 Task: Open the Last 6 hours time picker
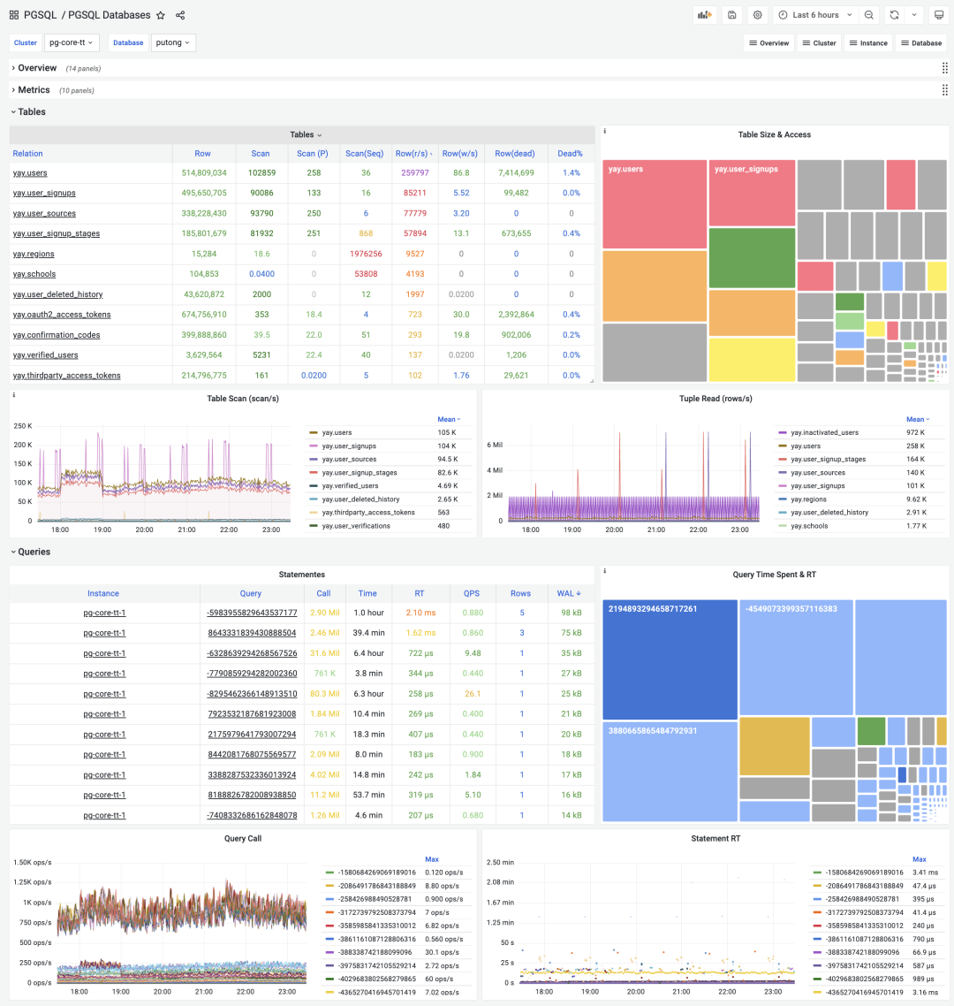point(814,15)
